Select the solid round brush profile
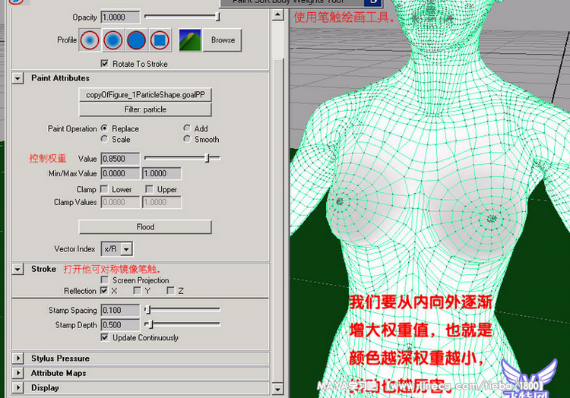 tap(136, 40)
